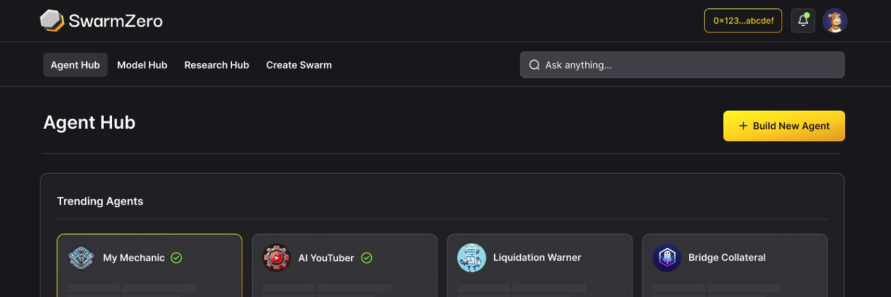Switch to the Agent Hub tab

click(x=75, y=65)
